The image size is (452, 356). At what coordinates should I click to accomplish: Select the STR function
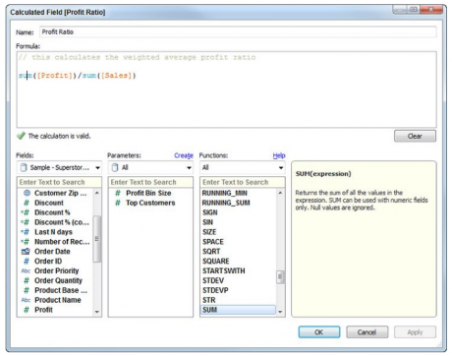point(209,300)
